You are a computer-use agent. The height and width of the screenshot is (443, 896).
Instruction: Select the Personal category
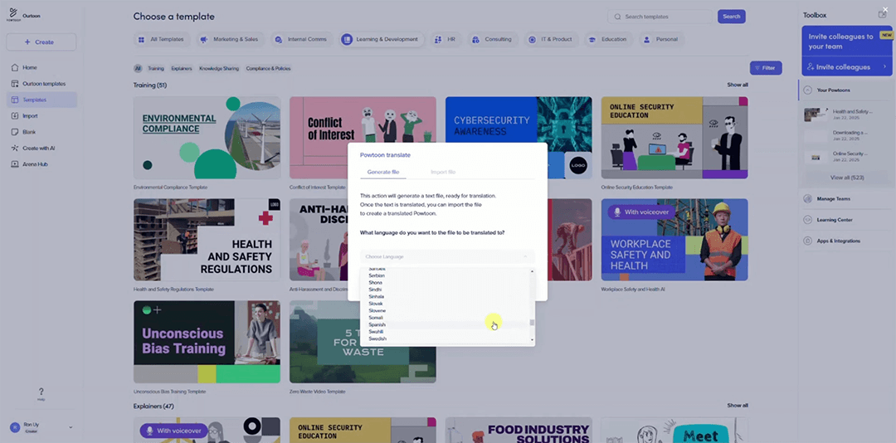pyautogui.click(x=661, y=40)
